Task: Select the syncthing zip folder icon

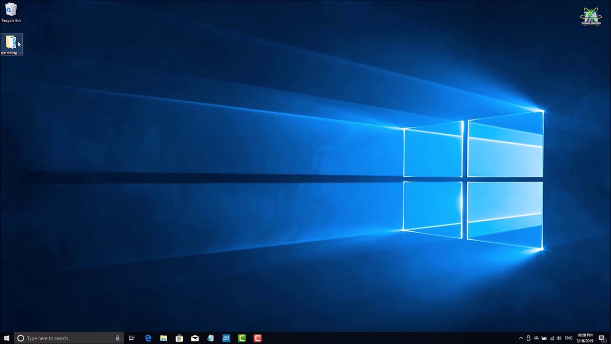Action: coord(11,45)
